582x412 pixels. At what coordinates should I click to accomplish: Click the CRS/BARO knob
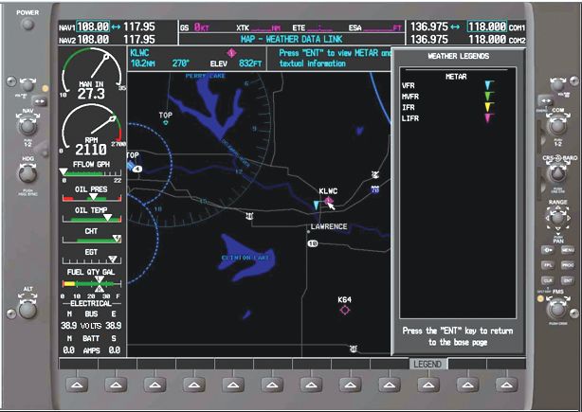pyautogui.click(x=557, y=173)
